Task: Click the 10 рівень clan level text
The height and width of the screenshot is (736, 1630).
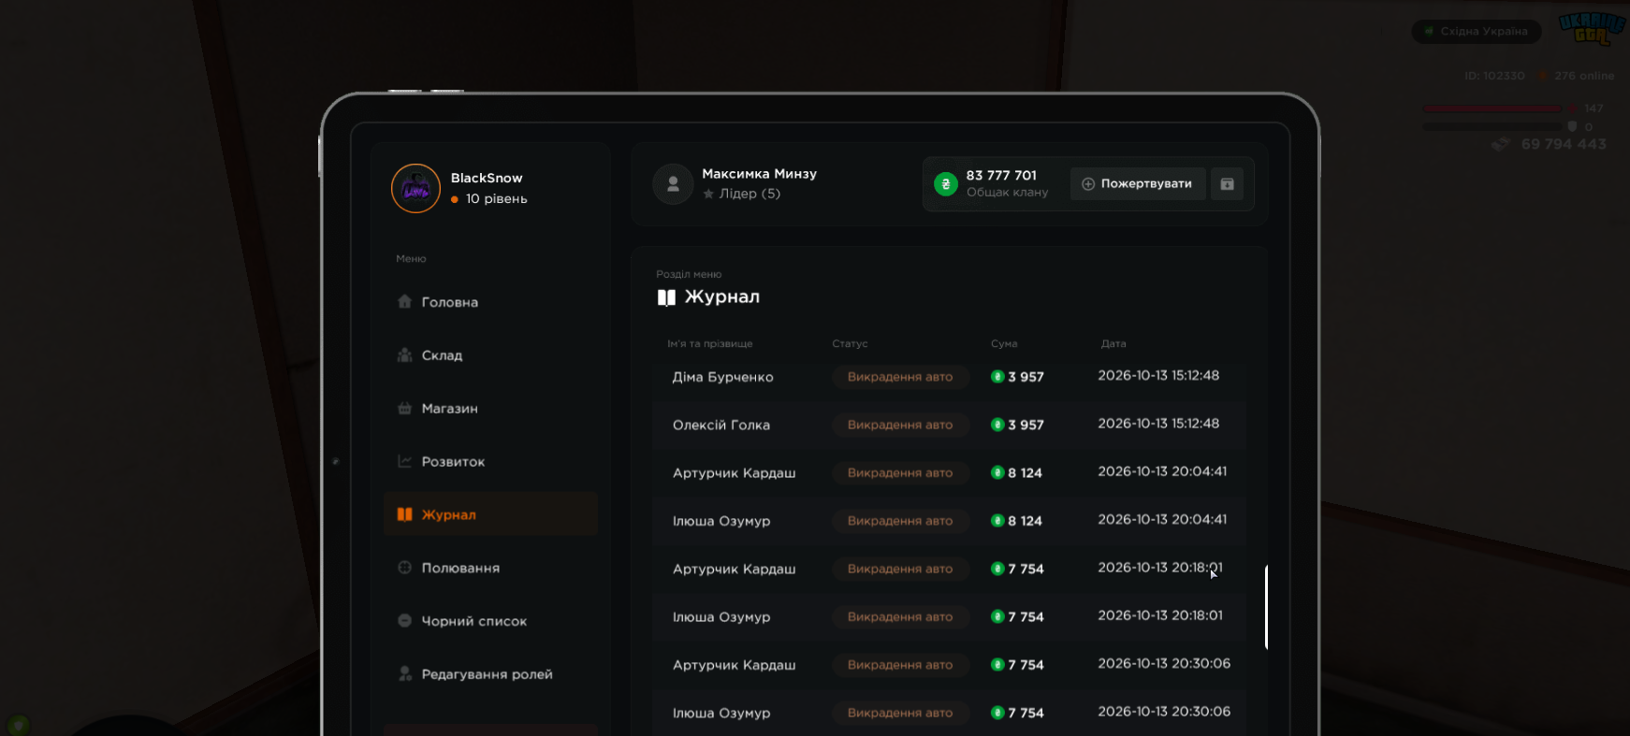Action: [x=497, y=198]
